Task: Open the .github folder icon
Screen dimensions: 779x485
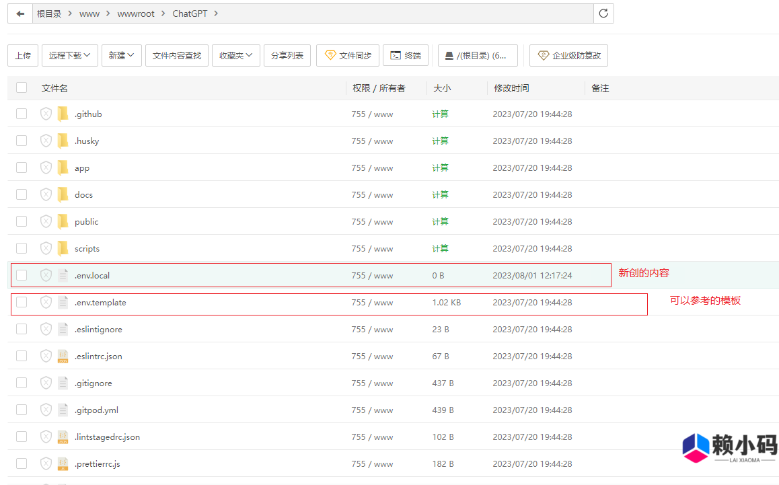Action: click(x=63, y=114)
